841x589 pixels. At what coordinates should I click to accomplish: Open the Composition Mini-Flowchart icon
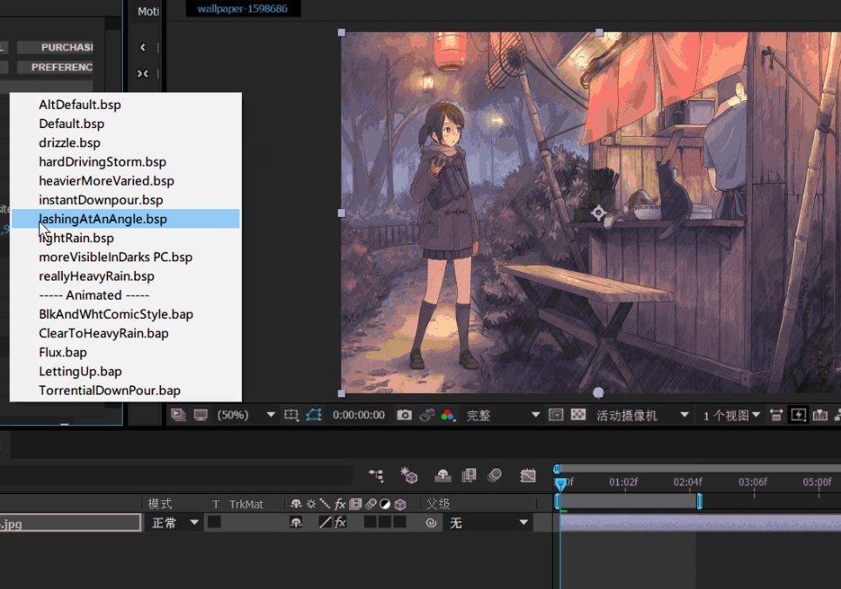pos(376,475)
